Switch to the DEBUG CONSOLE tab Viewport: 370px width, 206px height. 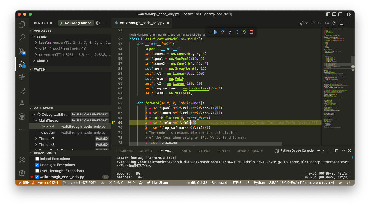click(x=249, y=150)
